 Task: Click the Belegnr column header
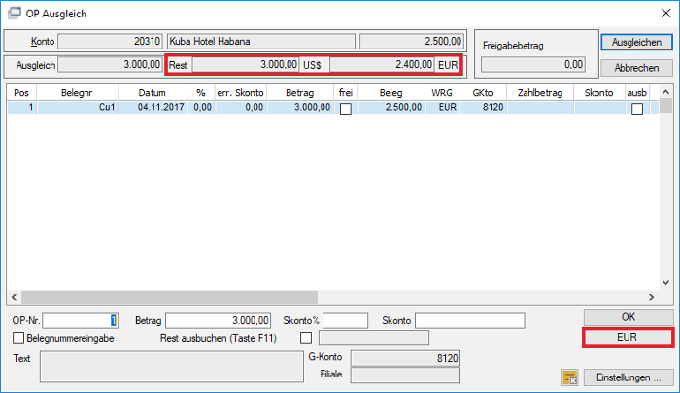(x=77, y=93)
